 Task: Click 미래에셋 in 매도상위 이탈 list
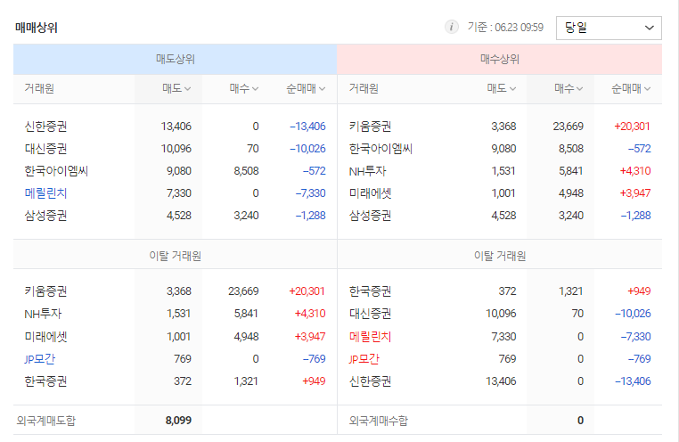pos(45,336)
